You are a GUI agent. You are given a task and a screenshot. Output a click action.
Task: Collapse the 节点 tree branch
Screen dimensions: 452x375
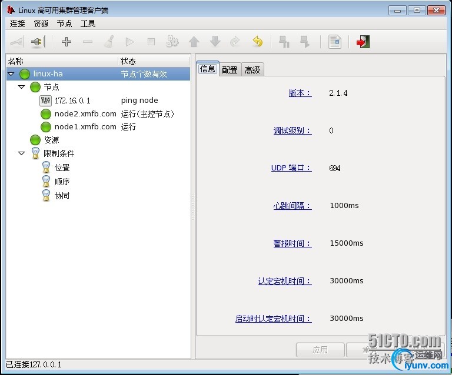coord(22,87)
